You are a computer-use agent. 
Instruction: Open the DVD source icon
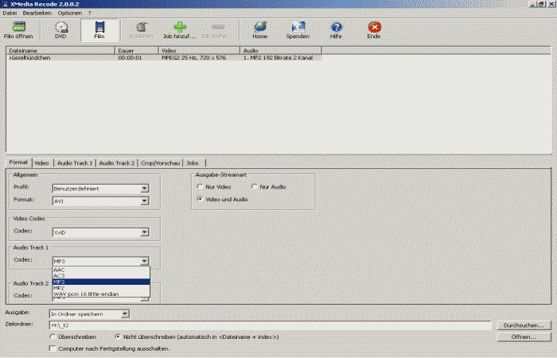coord(61,27)
